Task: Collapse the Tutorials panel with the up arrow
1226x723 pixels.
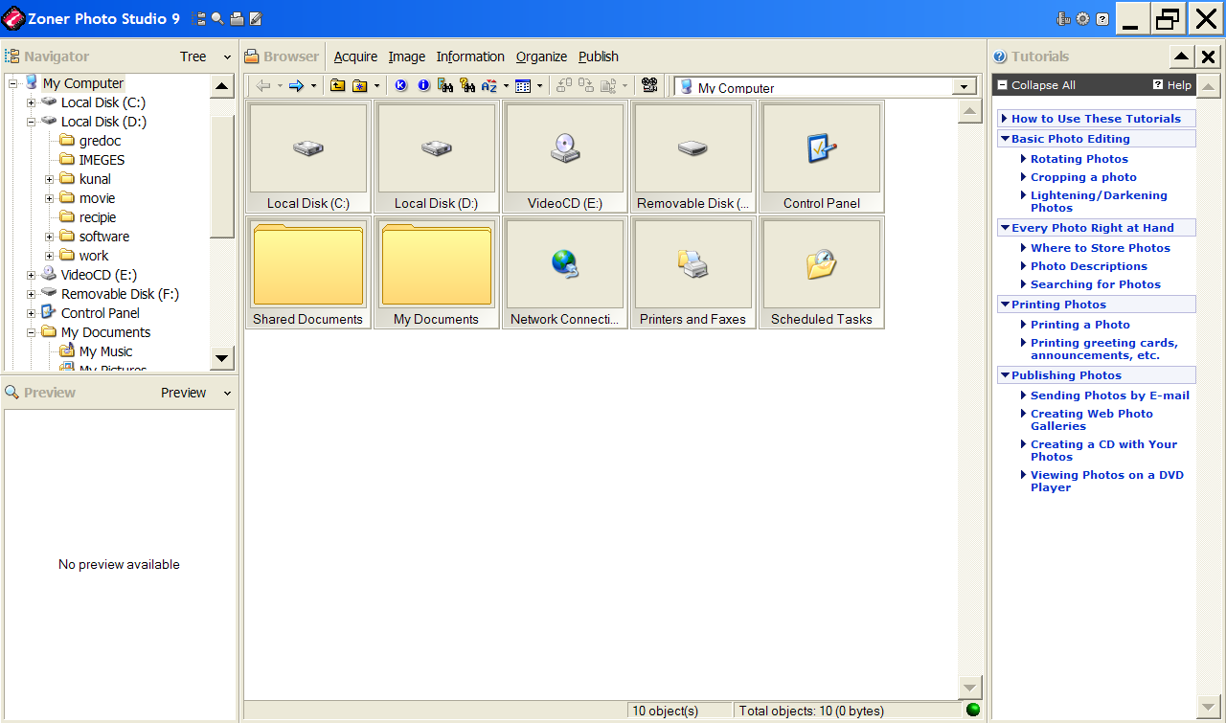Action: coord(1182,56)
